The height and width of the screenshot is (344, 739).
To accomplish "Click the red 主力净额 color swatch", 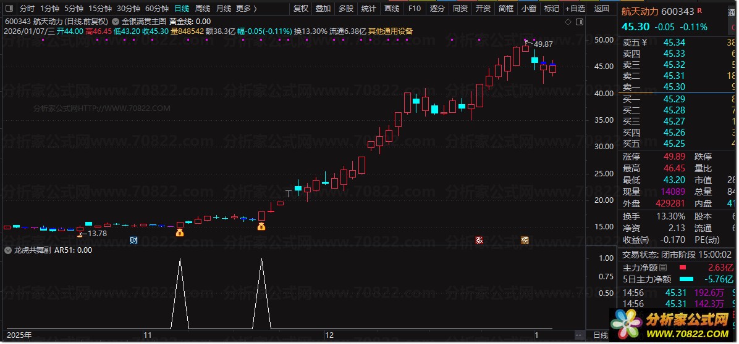I will coord(682,268).
